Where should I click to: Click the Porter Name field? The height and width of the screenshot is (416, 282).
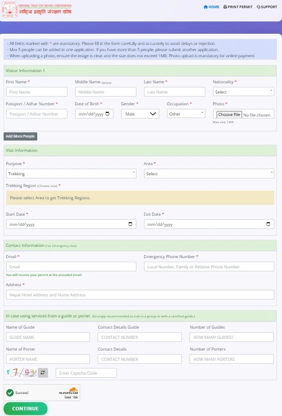click(x=48, y=359)
